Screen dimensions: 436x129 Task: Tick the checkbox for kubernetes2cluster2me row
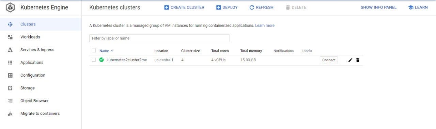coord(94,60)
